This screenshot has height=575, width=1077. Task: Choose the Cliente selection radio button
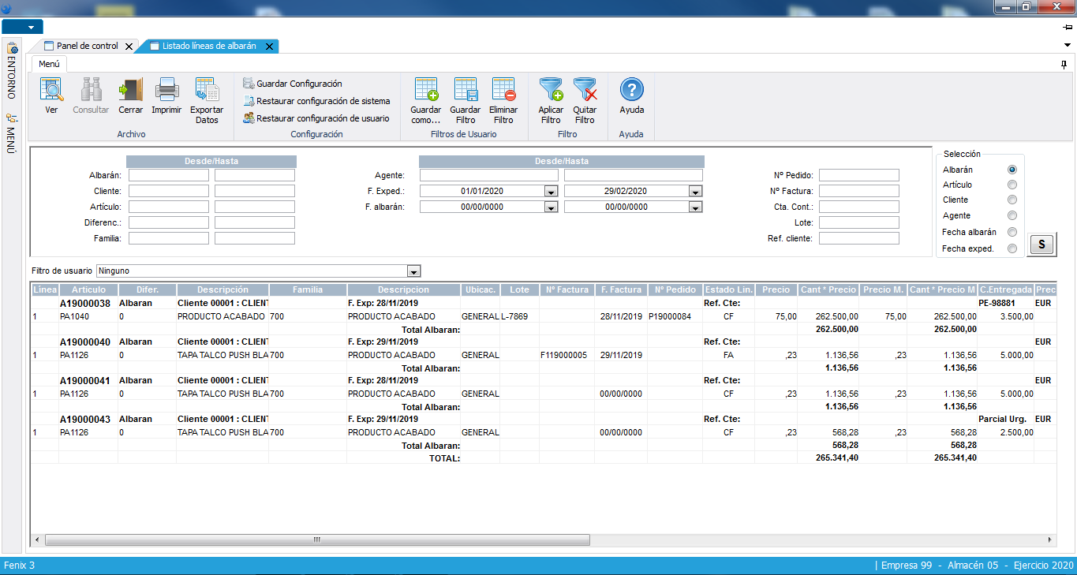(1012, 200)
